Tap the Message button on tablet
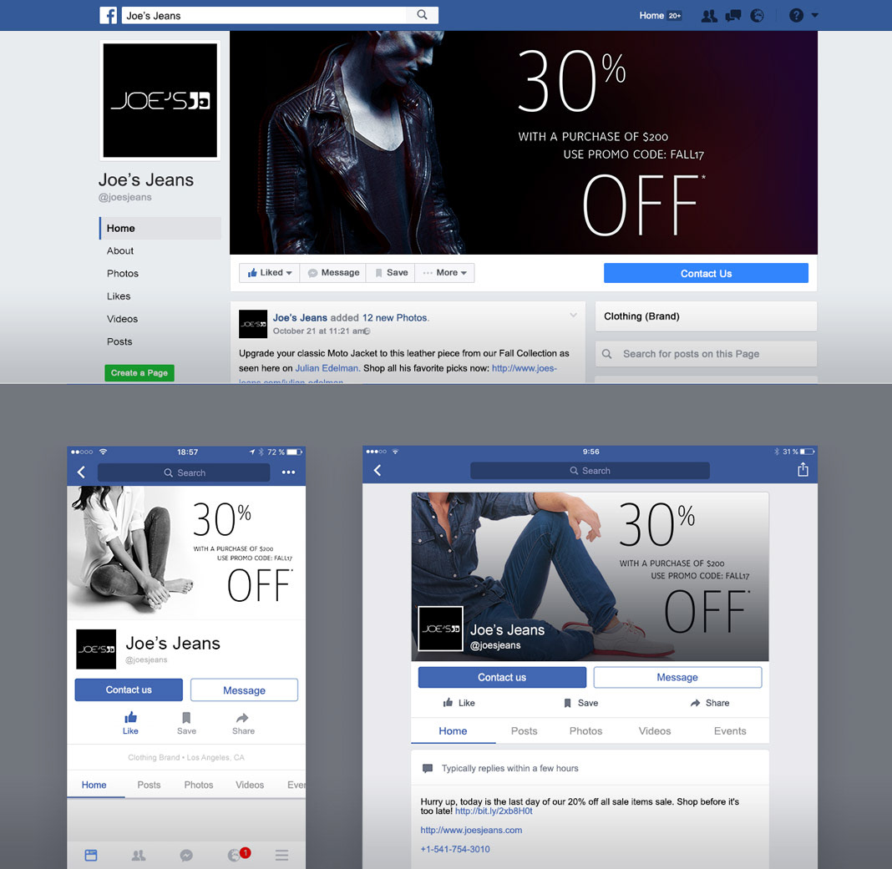 point(677,677)
